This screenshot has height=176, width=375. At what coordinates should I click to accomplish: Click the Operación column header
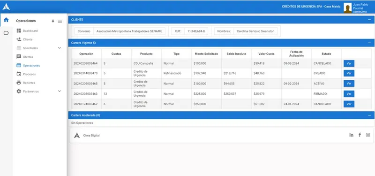[x=86, y=54]
